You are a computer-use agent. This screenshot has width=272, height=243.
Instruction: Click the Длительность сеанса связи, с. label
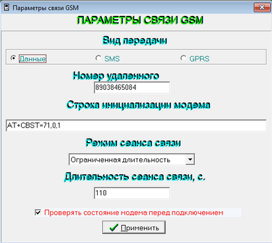click(135, 177)
